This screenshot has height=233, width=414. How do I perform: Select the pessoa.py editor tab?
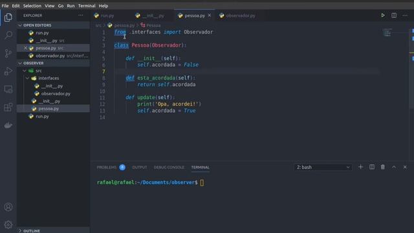pos(195,16)
